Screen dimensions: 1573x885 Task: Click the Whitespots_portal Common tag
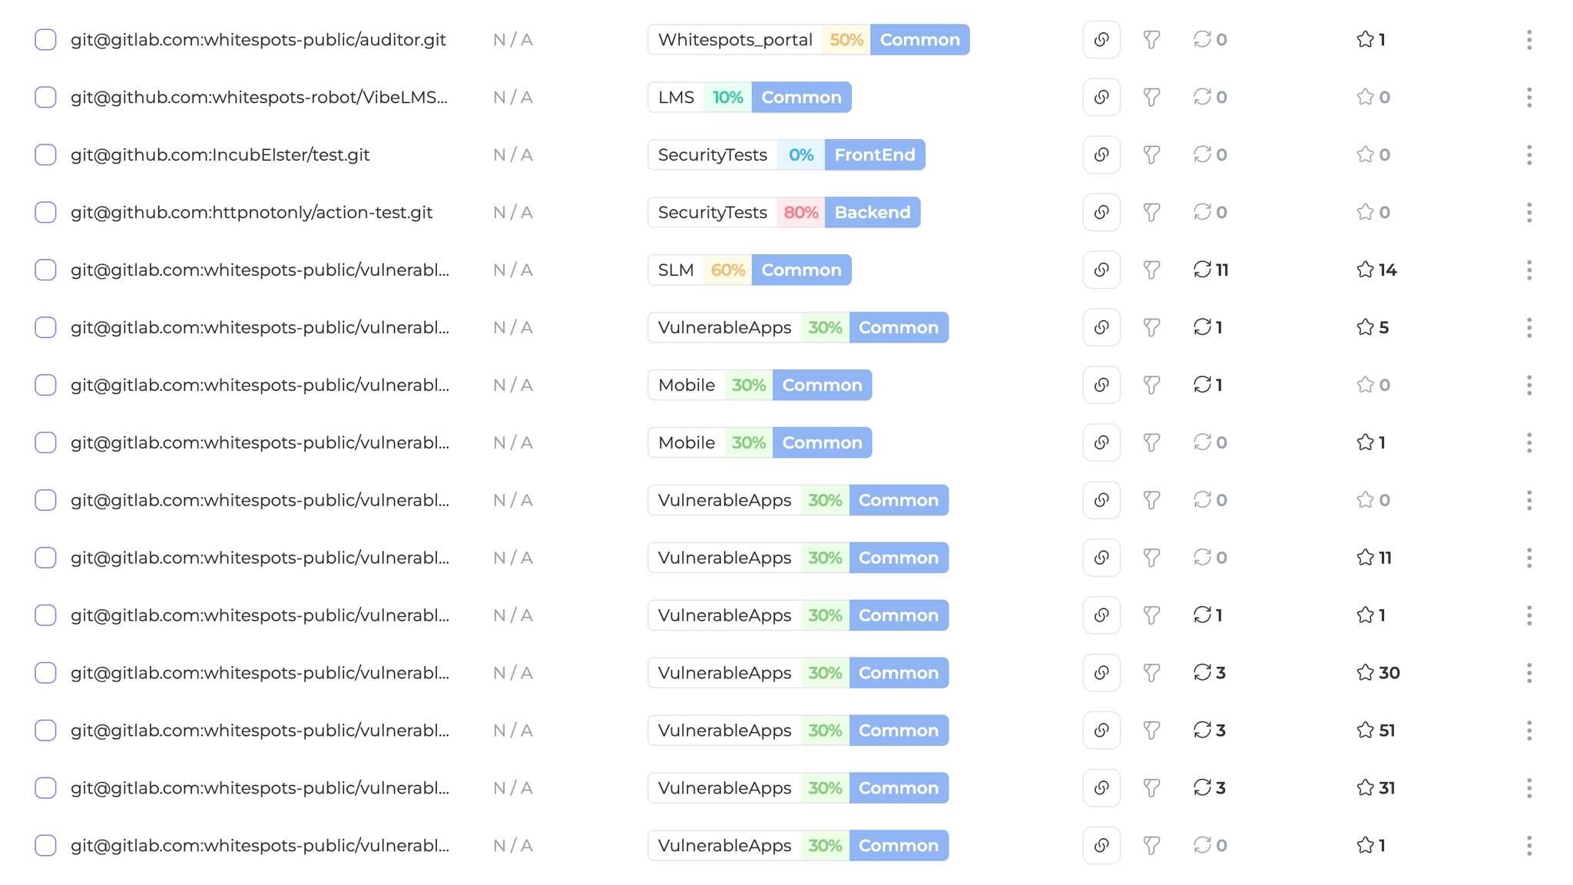click(919, 39)
